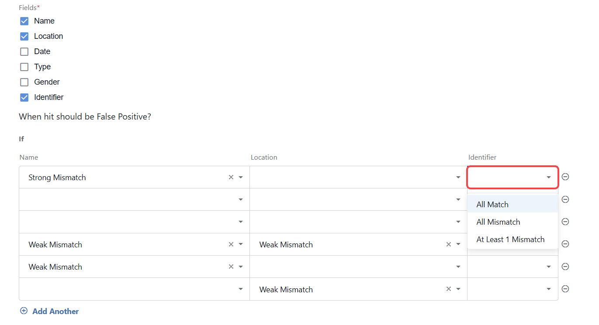The height and width of the screenshot is (325, 599).
Task: Remove the second rule row with minus icon
Action: click(565, 199)
